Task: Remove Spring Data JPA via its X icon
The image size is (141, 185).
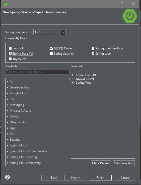Action: coord(73,75)
